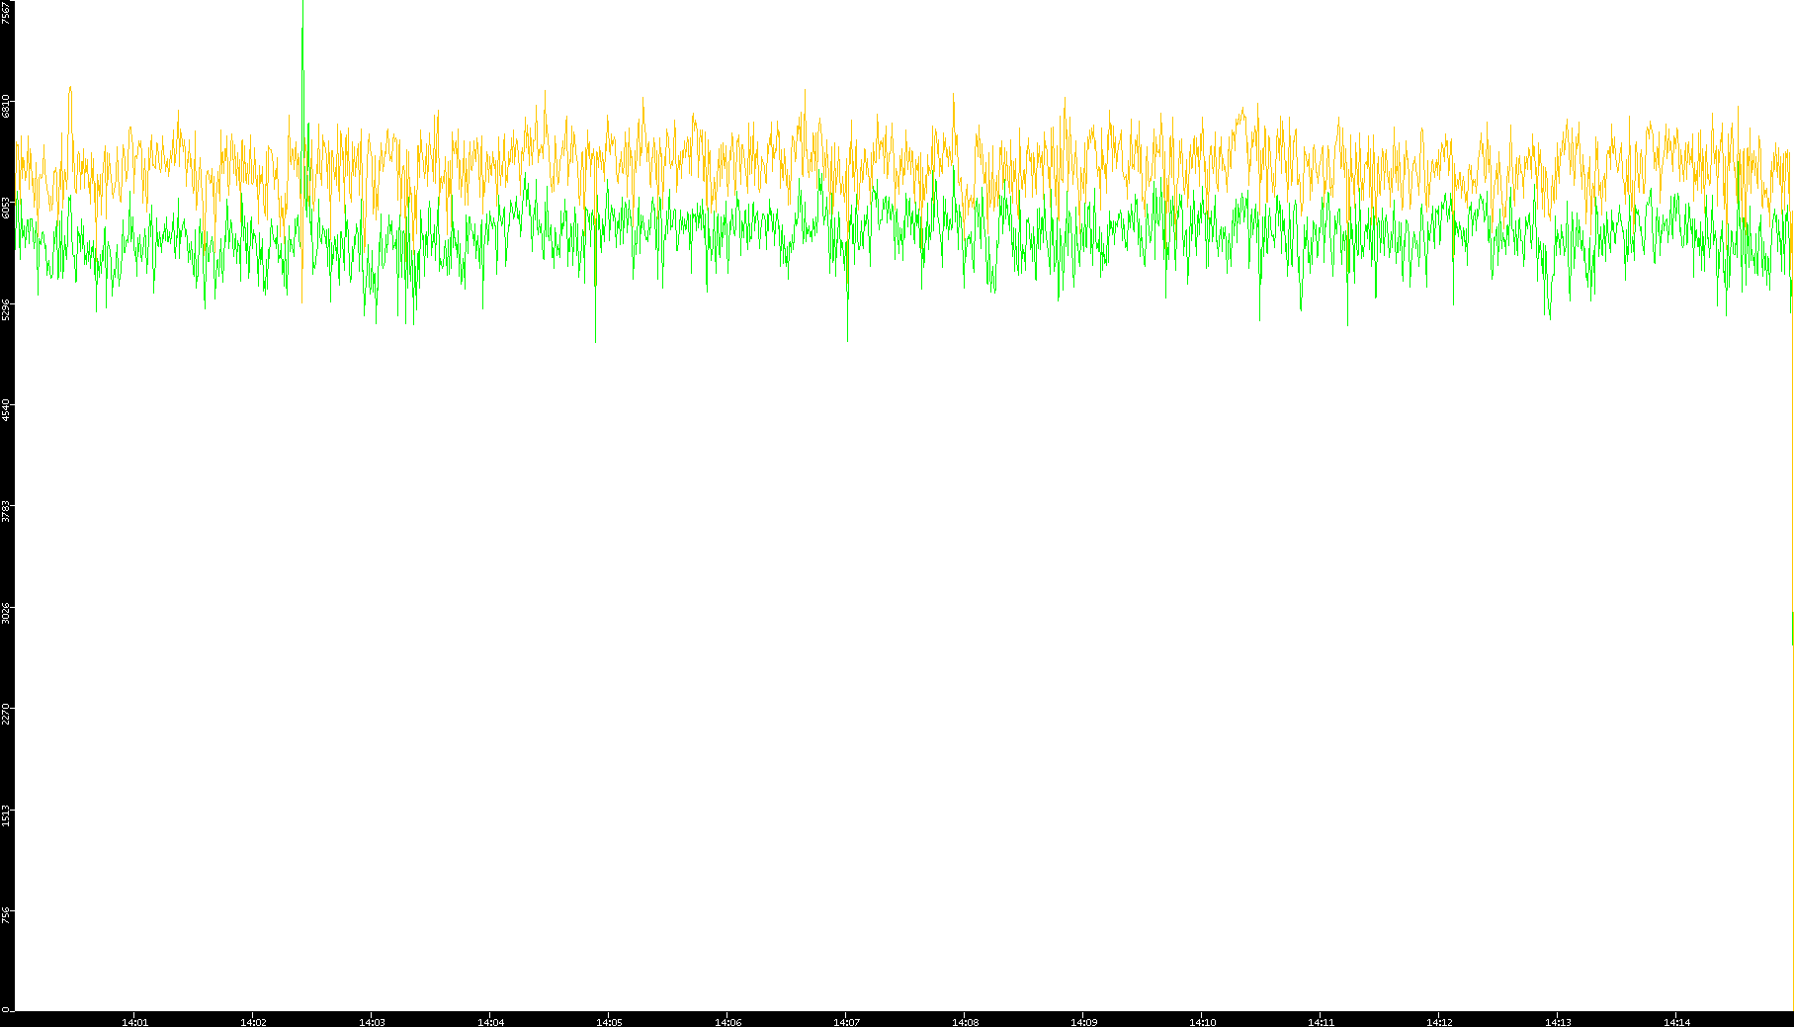Click the 1513 vertical axis label
Viewport: 1794px width, 1027px height.
pos(7,814)
